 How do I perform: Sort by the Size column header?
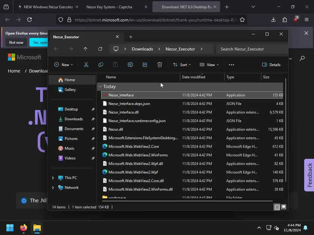[x=272, y=77]
